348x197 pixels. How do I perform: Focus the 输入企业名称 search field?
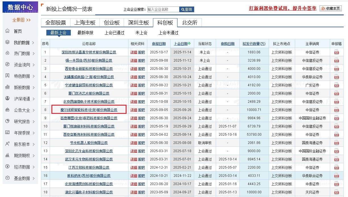(163, 9)
